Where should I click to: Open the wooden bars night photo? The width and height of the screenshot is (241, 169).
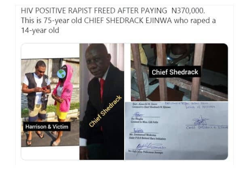point(180,72)
